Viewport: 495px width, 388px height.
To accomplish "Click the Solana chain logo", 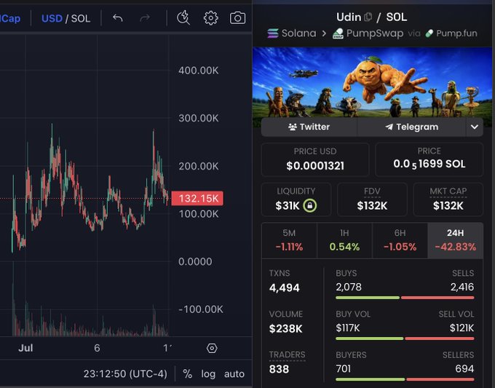I will (273, 33).
